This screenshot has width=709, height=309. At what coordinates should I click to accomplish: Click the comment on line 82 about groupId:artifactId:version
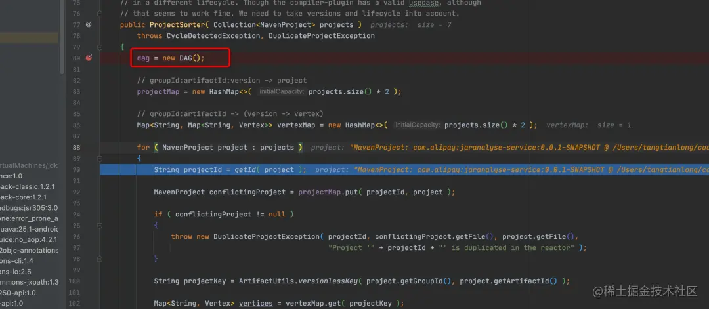point(222,81)
